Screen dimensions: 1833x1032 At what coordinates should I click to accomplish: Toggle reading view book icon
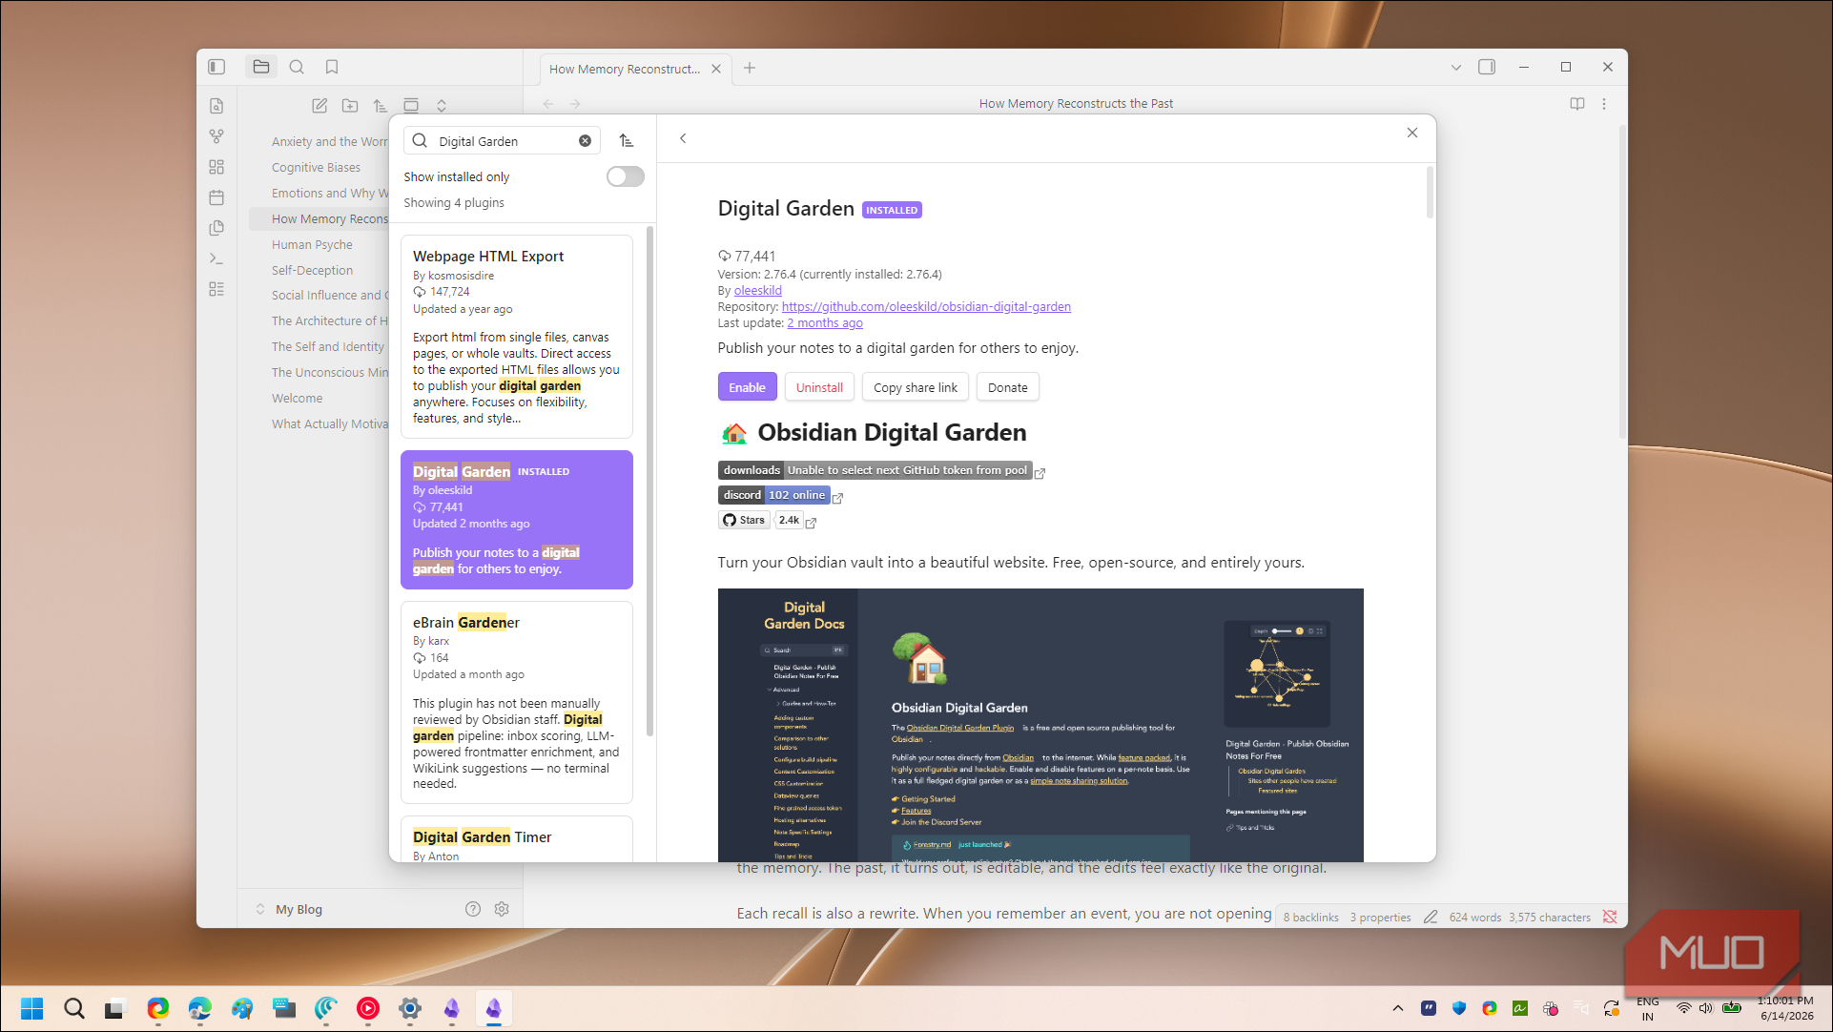[1577, 104]
